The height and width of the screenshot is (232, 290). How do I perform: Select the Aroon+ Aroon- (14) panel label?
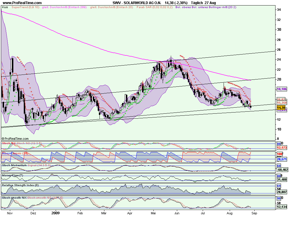coord(15,153)
